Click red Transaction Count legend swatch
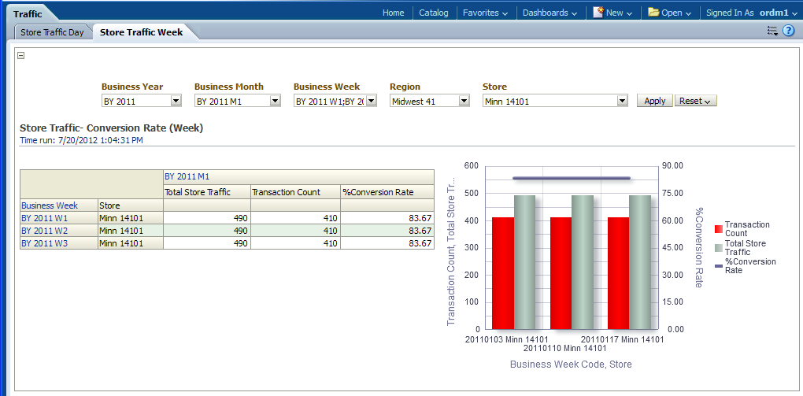This screenshot has width=803, height=396. click(718, 229)
